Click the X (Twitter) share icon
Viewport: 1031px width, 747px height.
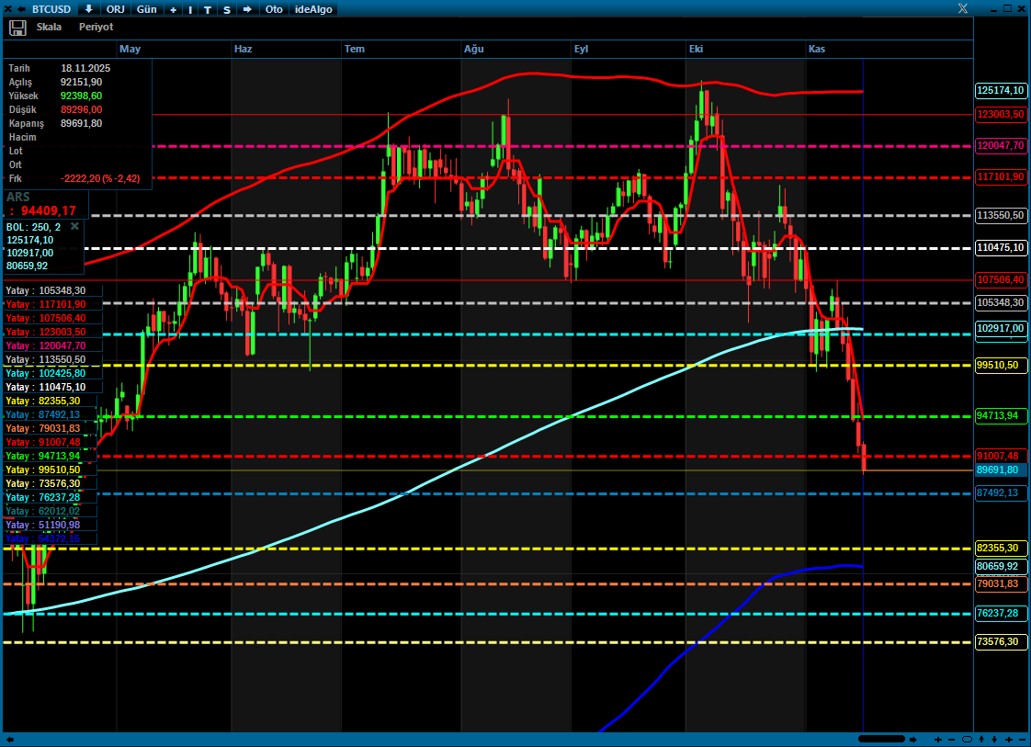pyautogui.click(x=963, y=8)
